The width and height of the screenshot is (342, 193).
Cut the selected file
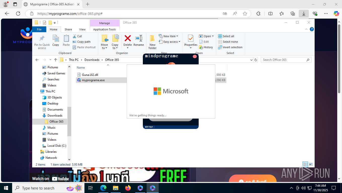(77, 36)
